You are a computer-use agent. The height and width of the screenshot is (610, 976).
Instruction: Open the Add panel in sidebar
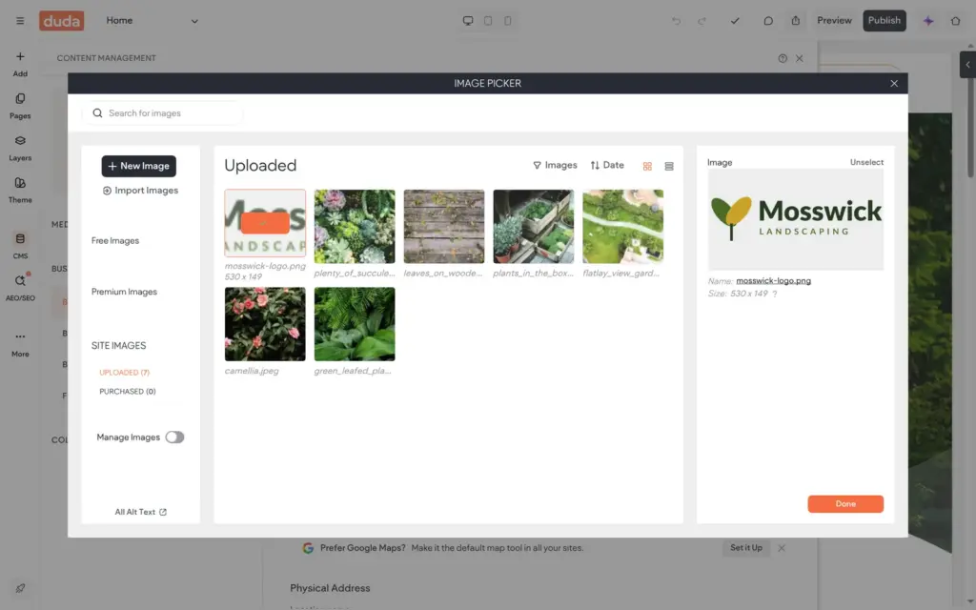20,64
